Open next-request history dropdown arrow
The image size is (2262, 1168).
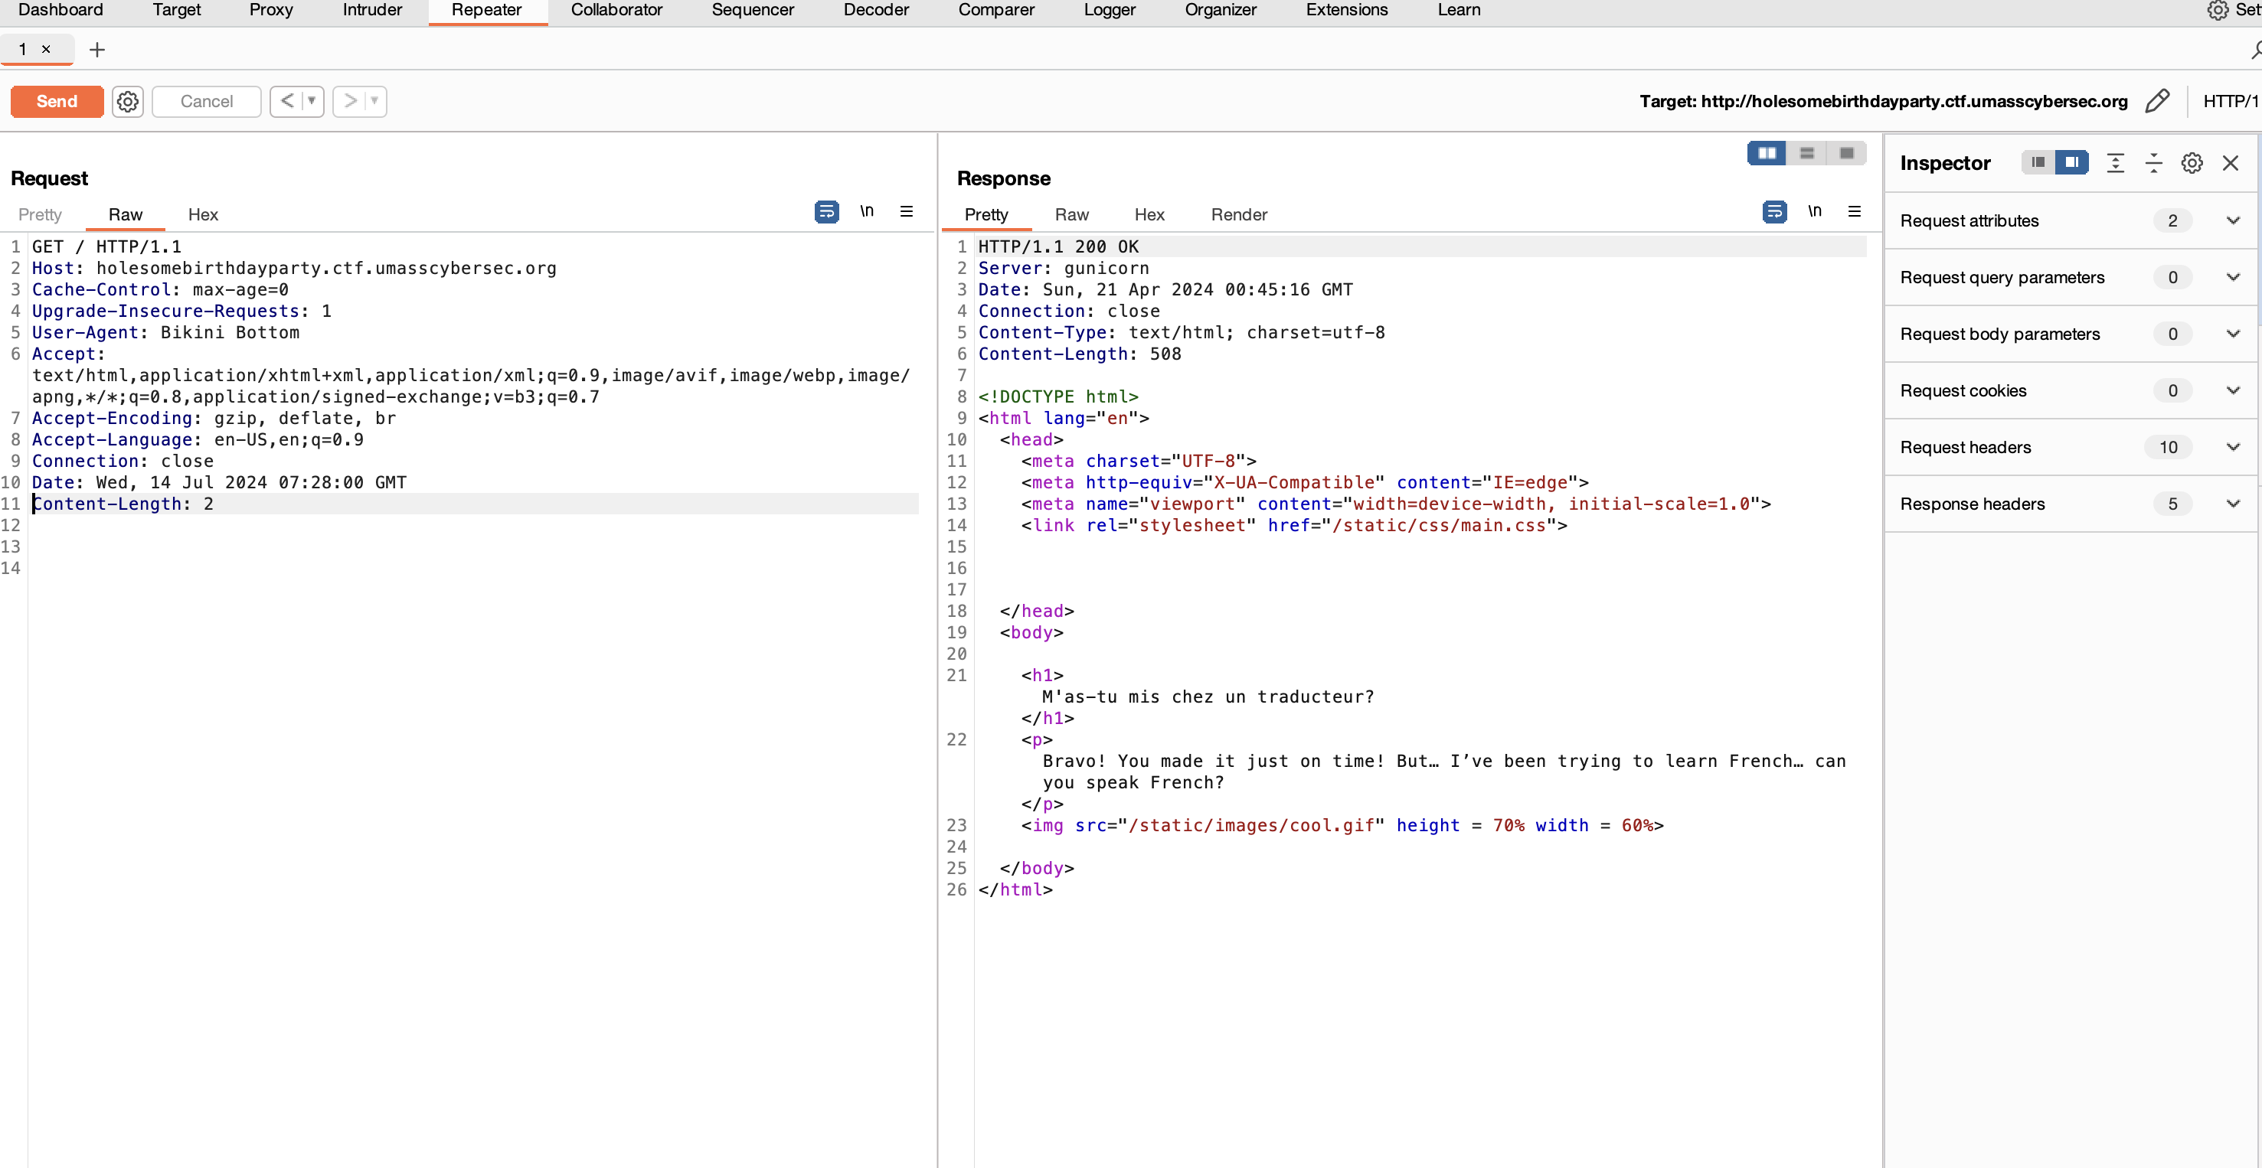[375, 101]
